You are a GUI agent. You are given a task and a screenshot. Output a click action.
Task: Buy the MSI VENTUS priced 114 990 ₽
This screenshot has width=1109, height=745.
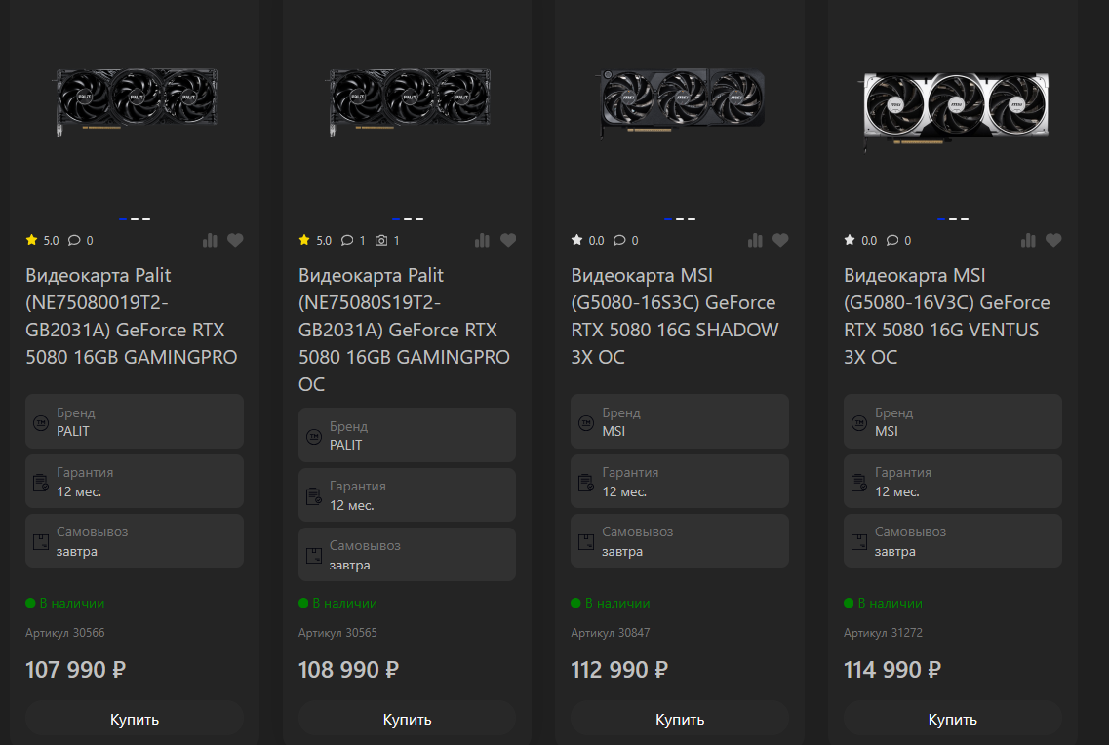tap(953, 719)
